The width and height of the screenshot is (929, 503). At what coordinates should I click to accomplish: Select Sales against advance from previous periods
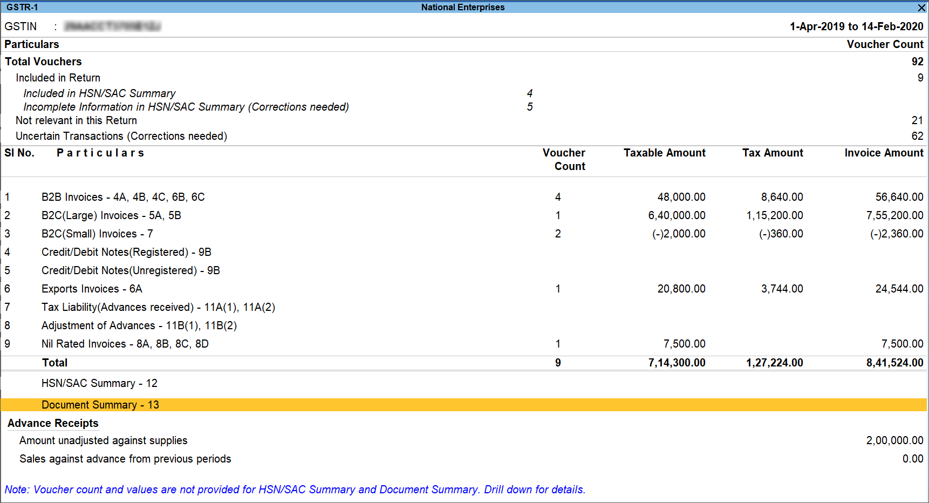(x=125, y=459)
